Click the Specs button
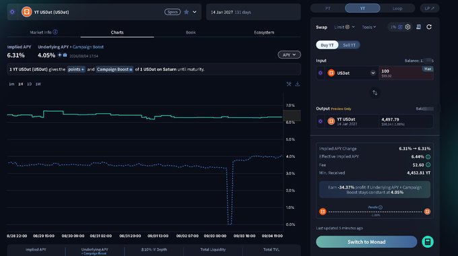The width and height of the screenshot is (458, 256). (172, 12)
